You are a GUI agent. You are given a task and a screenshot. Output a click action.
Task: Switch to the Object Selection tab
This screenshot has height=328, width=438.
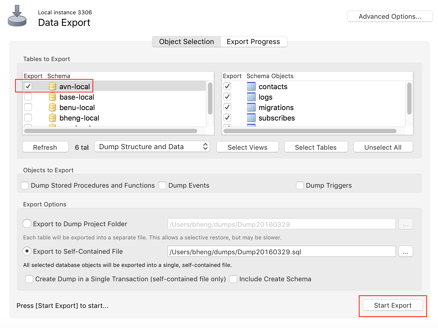pyautogui.click(x=187, y=42)
